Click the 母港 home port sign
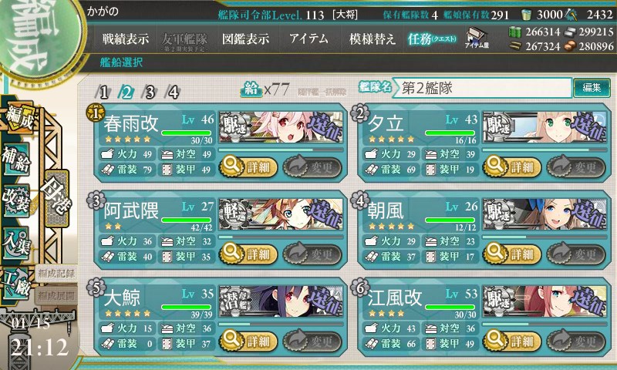This screenshot has height=370, width=617. click(x=56, y=198)
